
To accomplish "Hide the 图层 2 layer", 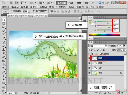I will (x=89, y=58).
